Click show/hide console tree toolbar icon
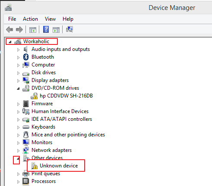Viewport: 212px width, 186px height. (x=33, y=30)
